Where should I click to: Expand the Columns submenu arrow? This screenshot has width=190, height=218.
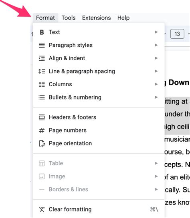156,84
